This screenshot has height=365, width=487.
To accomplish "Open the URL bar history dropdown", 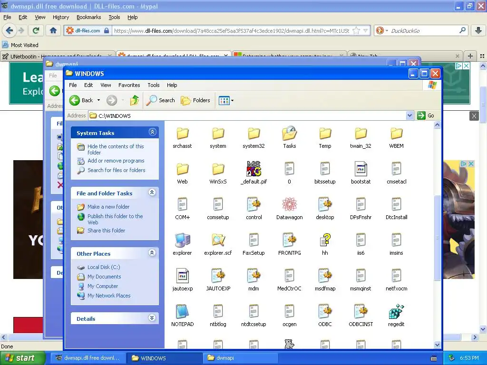I will tap(366, 30).
